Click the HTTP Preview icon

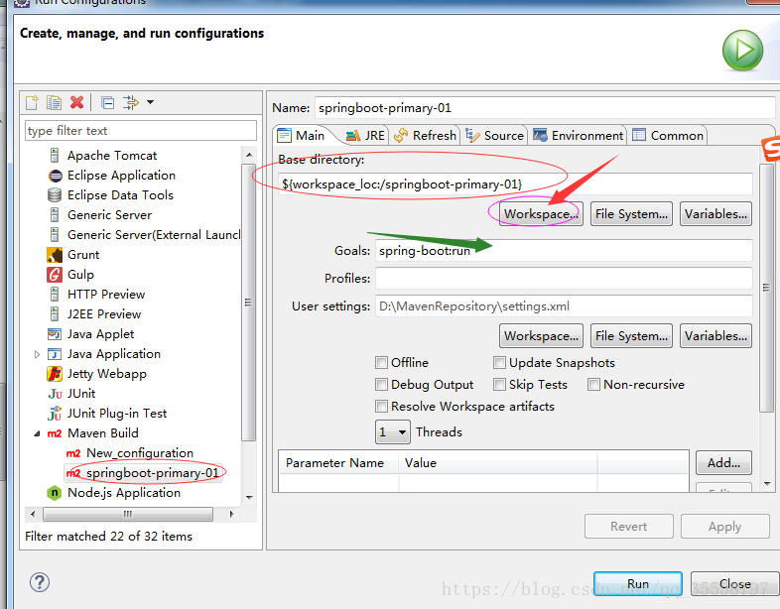click(x=55, y=295)
